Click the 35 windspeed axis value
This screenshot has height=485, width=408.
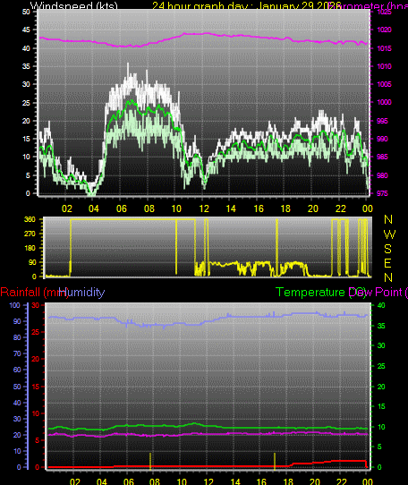pos(26,66)
